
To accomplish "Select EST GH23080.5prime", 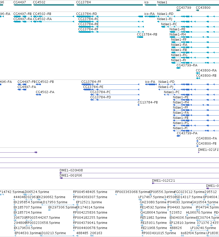I will tap(141, 205).
